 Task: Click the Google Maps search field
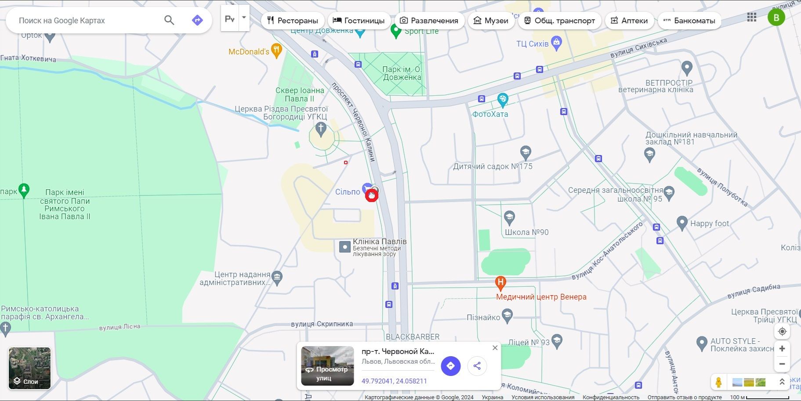click(x=88, y=21)
